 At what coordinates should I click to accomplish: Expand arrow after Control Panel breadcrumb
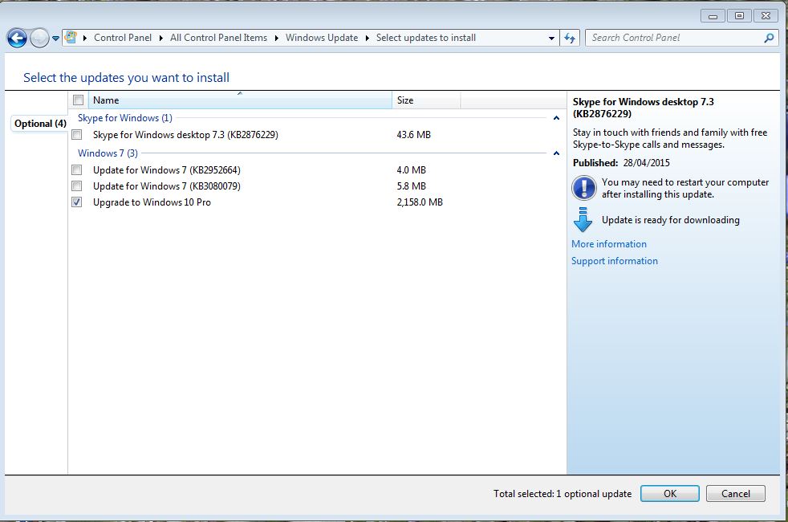160,39
